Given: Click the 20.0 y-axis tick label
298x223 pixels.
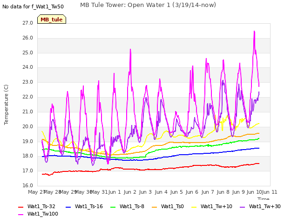Looking at the screenshot, I should (28, 126).
